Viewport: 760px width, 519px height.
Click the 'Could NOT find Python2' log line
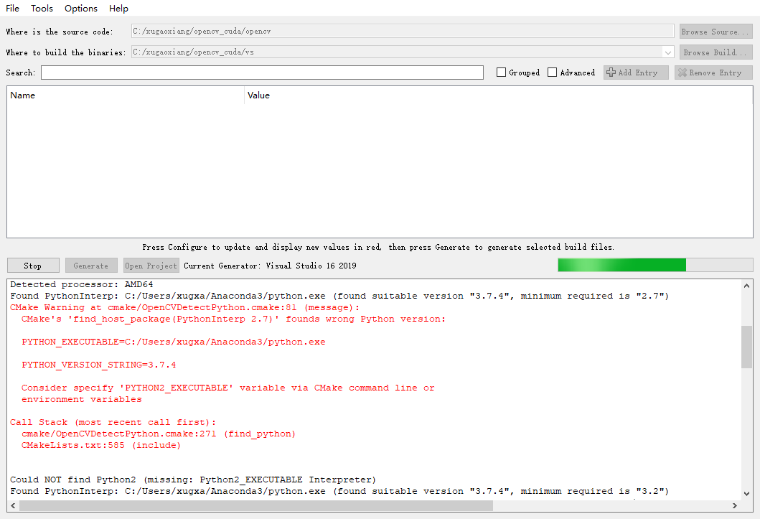[x=193, y=480]
